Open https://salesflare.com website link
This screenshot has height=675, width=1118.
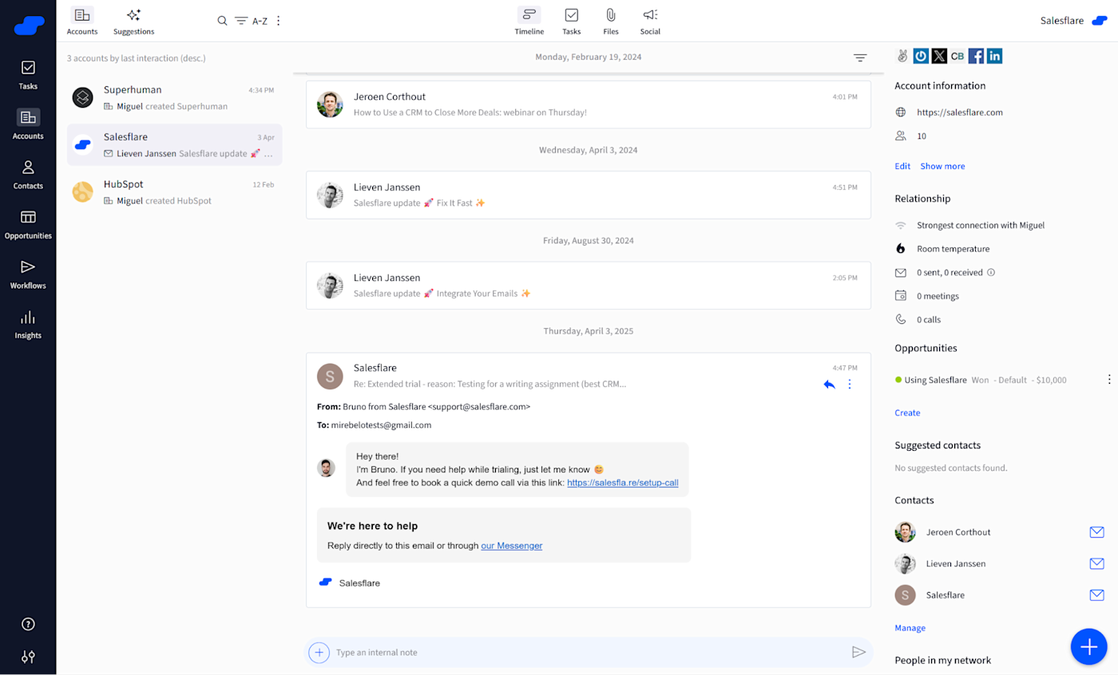click(959, 112)
